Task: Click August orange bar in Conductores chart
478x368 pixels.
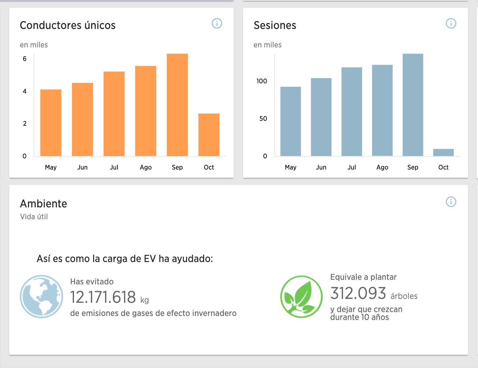Action: coord(146,111)
